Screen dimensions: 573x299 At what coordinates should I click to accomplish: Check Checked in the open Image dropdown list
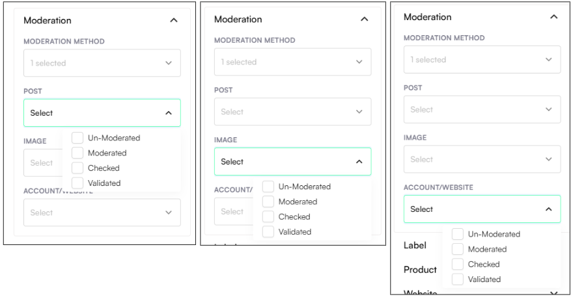coord(268,216)
